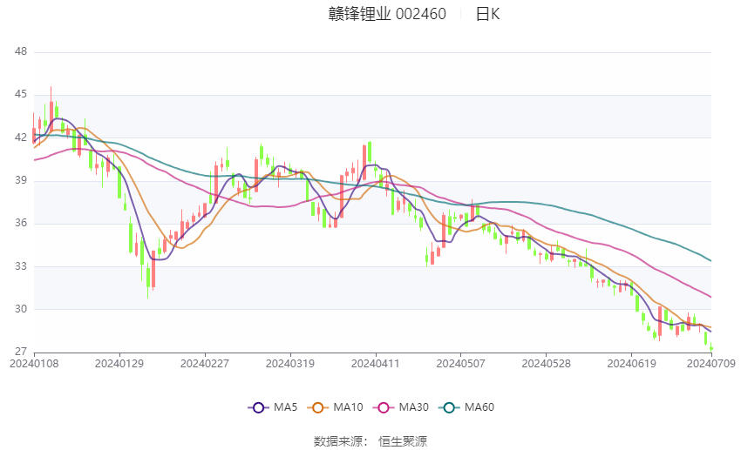Click the 27 price axis label
Viewport: 741px width, 450px height.
pos(21,352)
